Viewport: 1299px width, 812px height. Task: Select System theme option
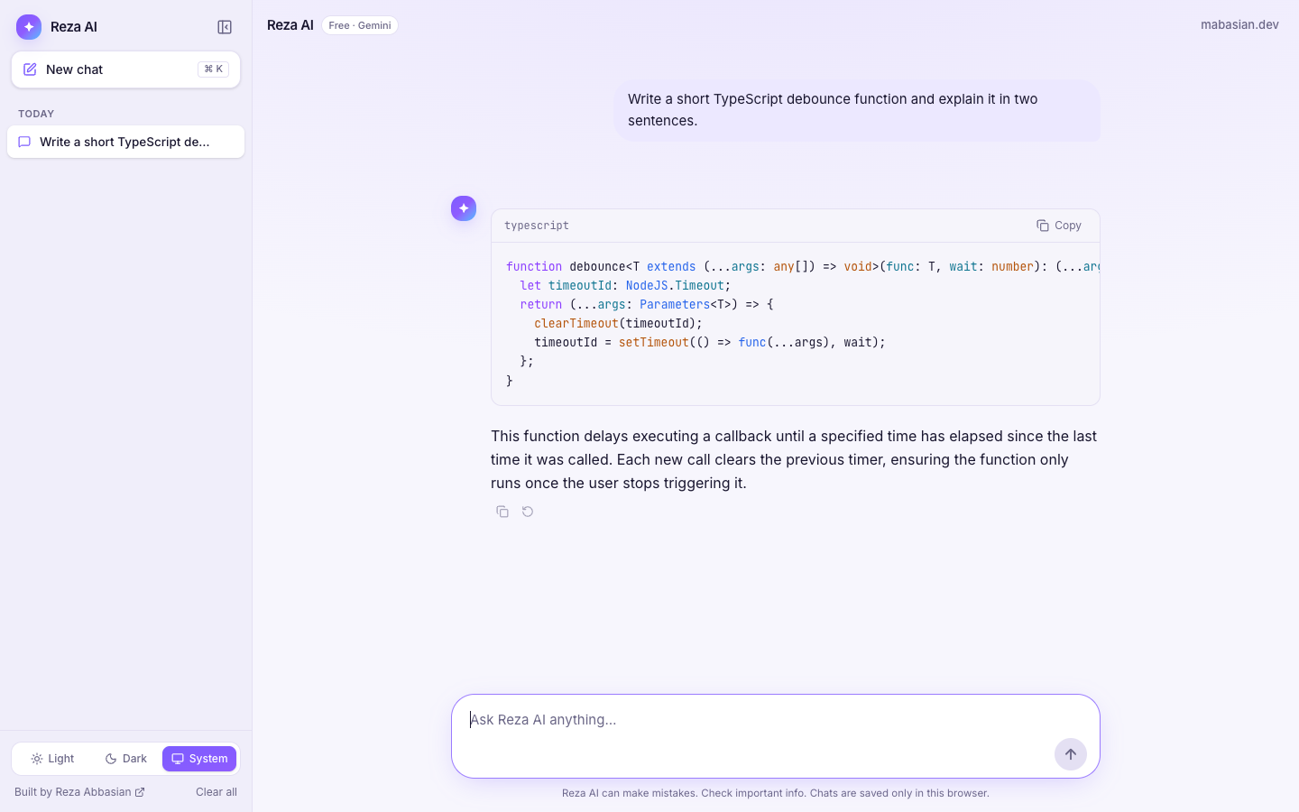(199, 759)
